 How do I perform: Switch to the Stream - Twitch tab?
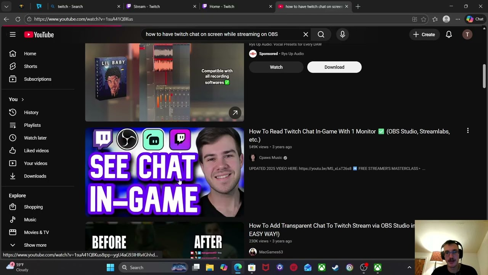(161, 6)
